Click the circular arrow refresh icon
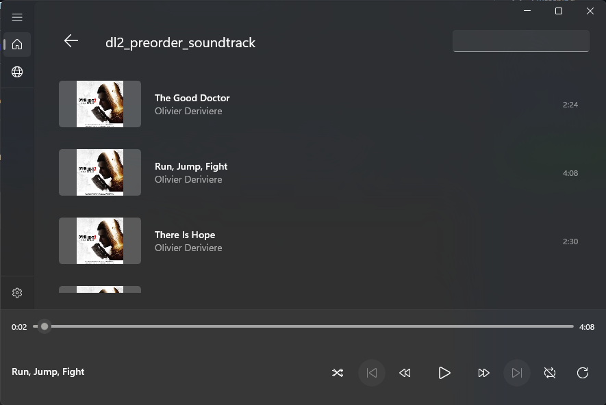The image size is (606, 405). point(583,373)
